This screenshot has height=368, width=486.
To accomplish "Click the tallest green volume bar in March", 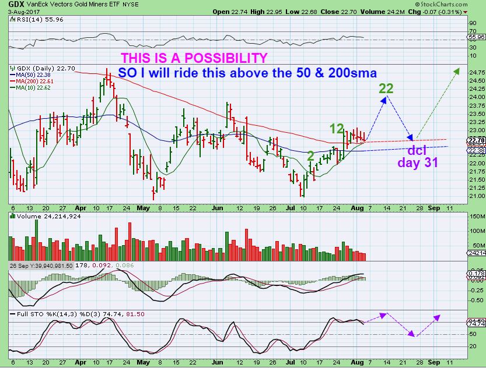I will tap(37, 240).
